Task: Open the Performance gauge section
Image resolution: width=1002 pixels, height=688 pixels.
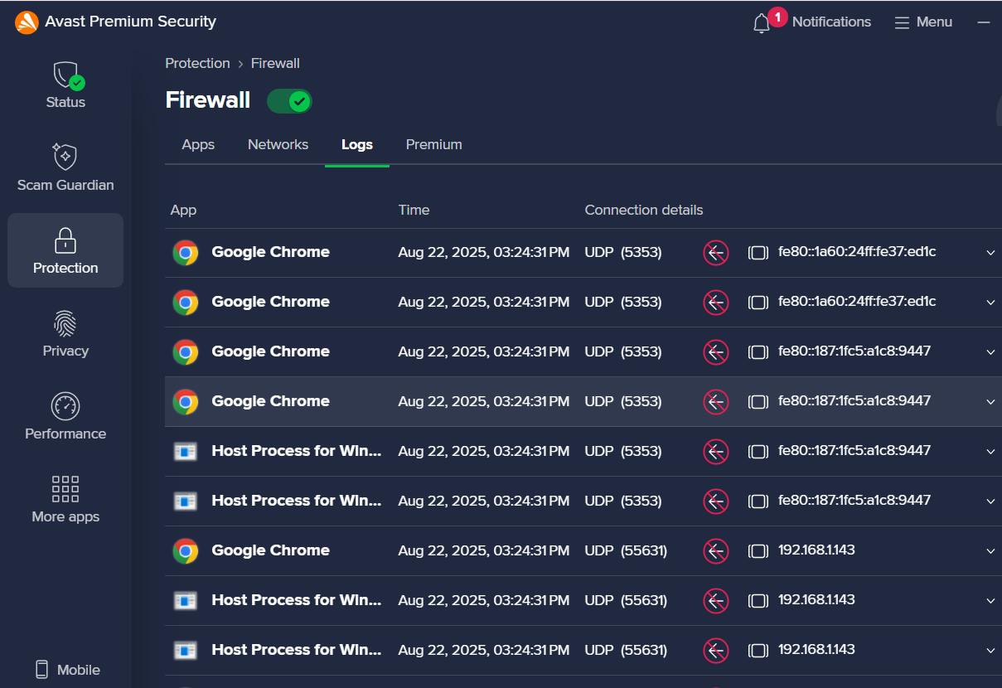Action: [65, 407]
